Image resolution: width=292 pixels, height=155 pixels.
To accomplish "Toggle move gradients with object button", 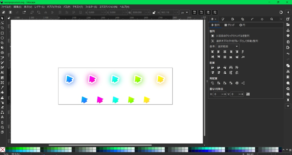I will 208,13.
